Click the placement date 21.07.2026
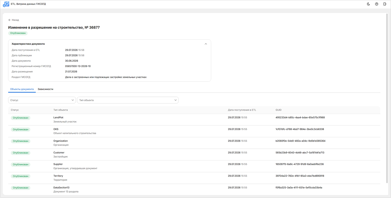Image resolution: width=391 pixels, height=198 pixels. pos(71,71)
